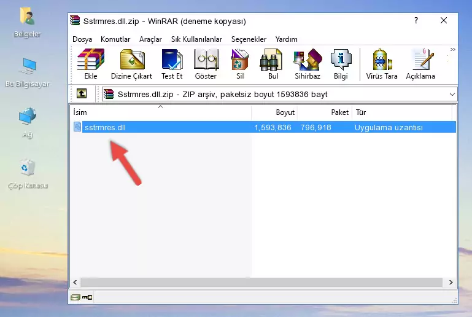Open the Dosya menu
The image size is (472, 317).
click(x=82, y=39)
